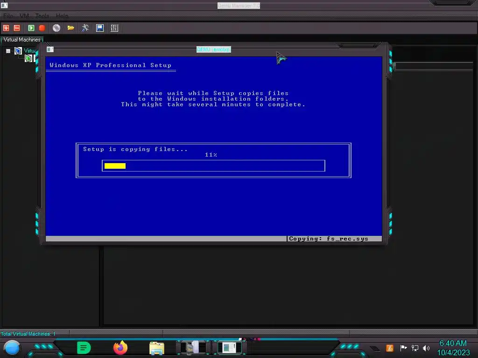This screenshot has width=478, height=358.
Task: Open the Action Center flag tray icon
Action: tap(403, 348)
